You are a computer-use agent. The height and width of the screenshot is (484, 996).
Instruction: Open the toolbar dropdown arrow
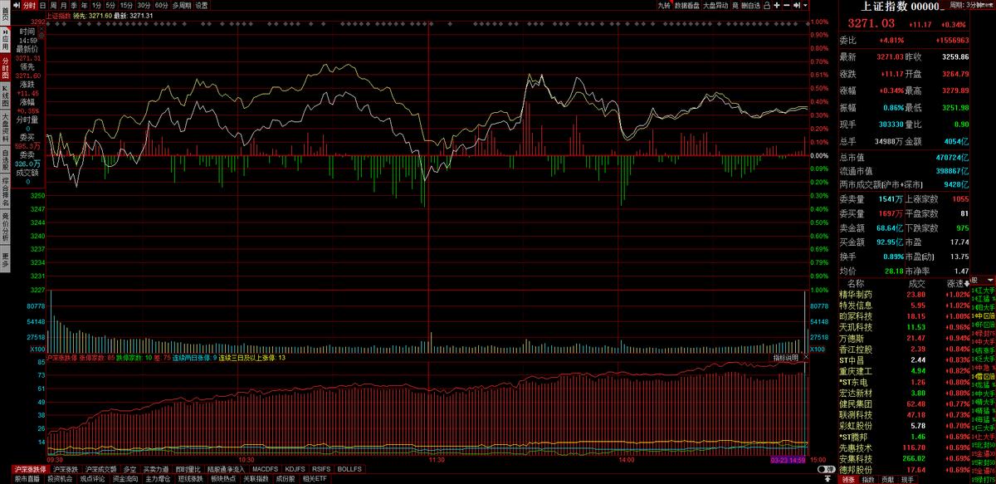click(x=805, y=5)
